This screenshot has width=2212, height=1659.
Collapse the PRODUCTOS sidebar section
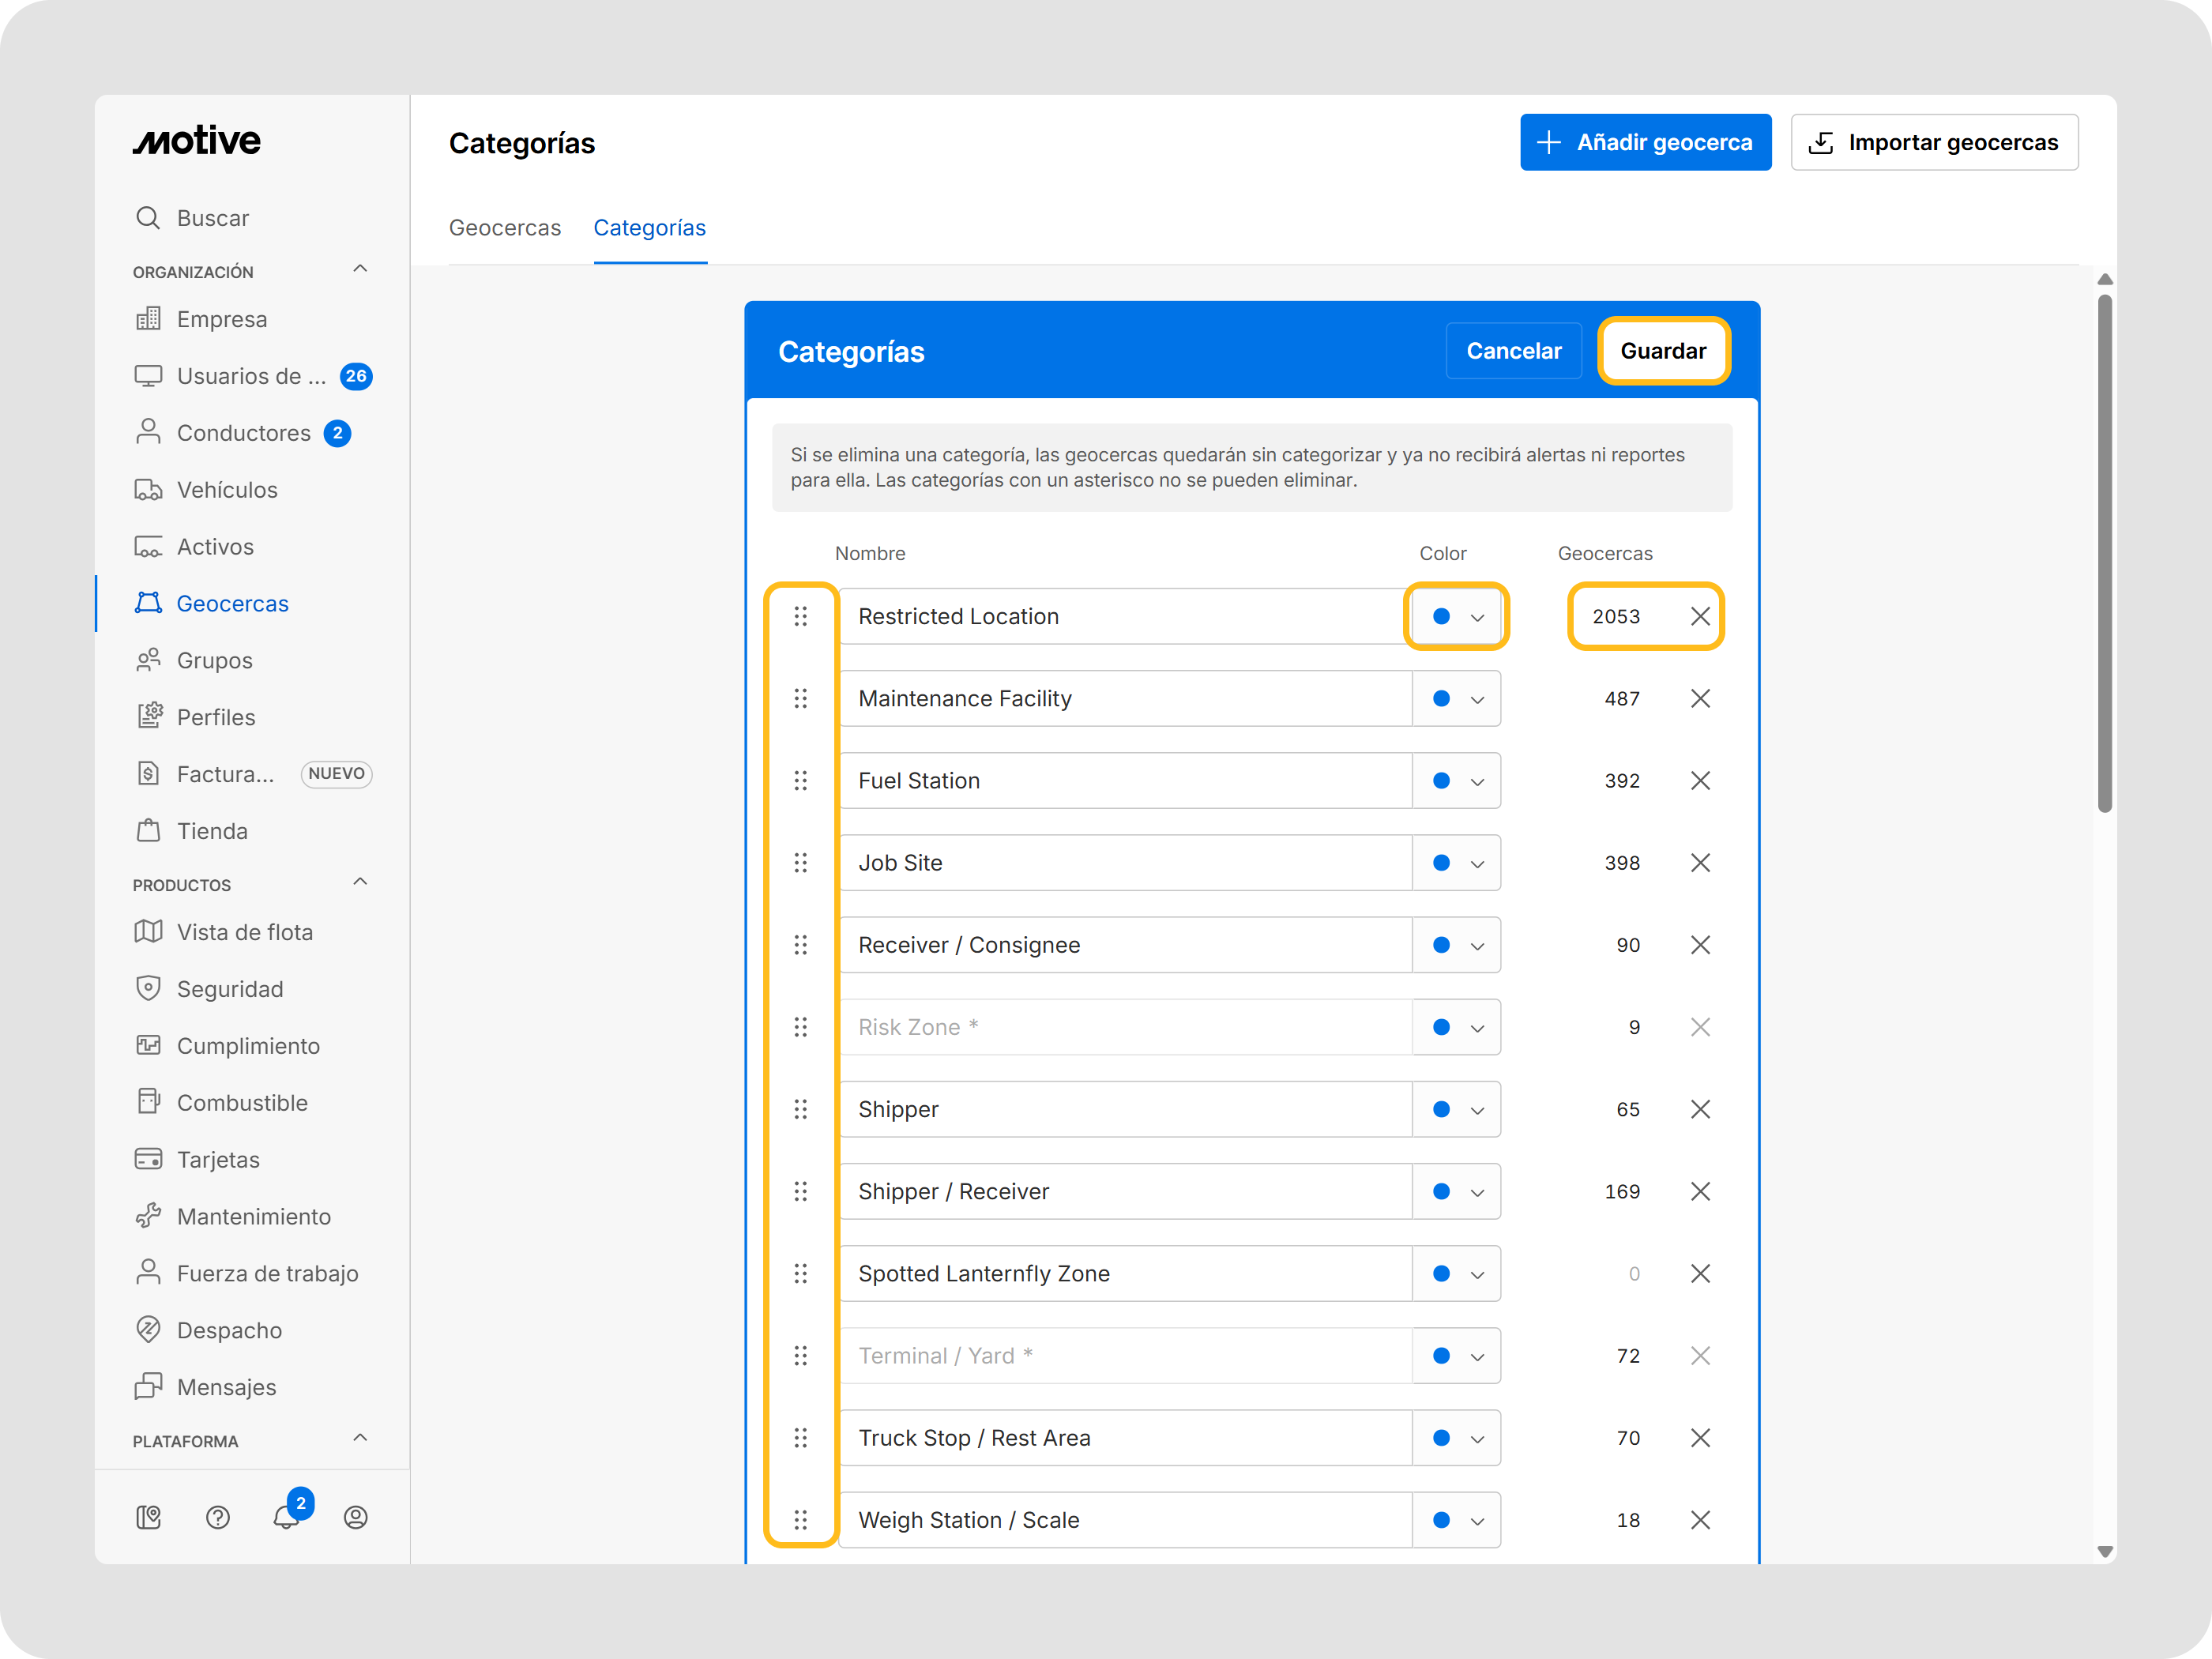(360, 882)
